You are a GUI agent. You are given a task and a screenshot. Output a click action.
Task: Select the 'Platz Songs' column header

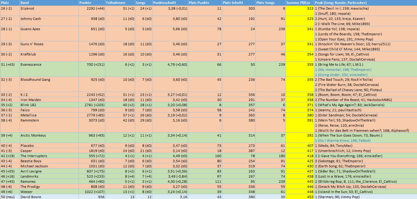271,3
